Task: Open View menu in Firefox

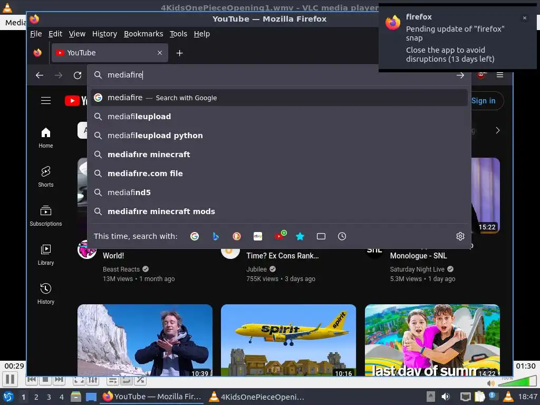Action: (x=77, y=34)
